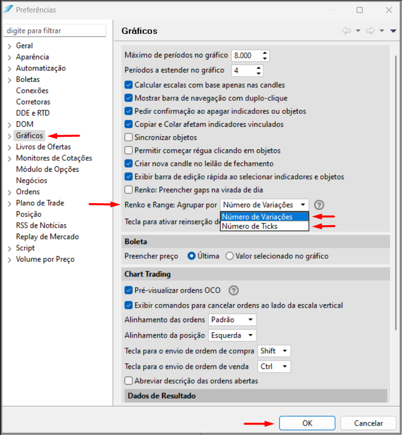Viewport: 402px width, 435px height.
Task: Select Valor selecionado no gráfico radio option
Action: (229, 256)
